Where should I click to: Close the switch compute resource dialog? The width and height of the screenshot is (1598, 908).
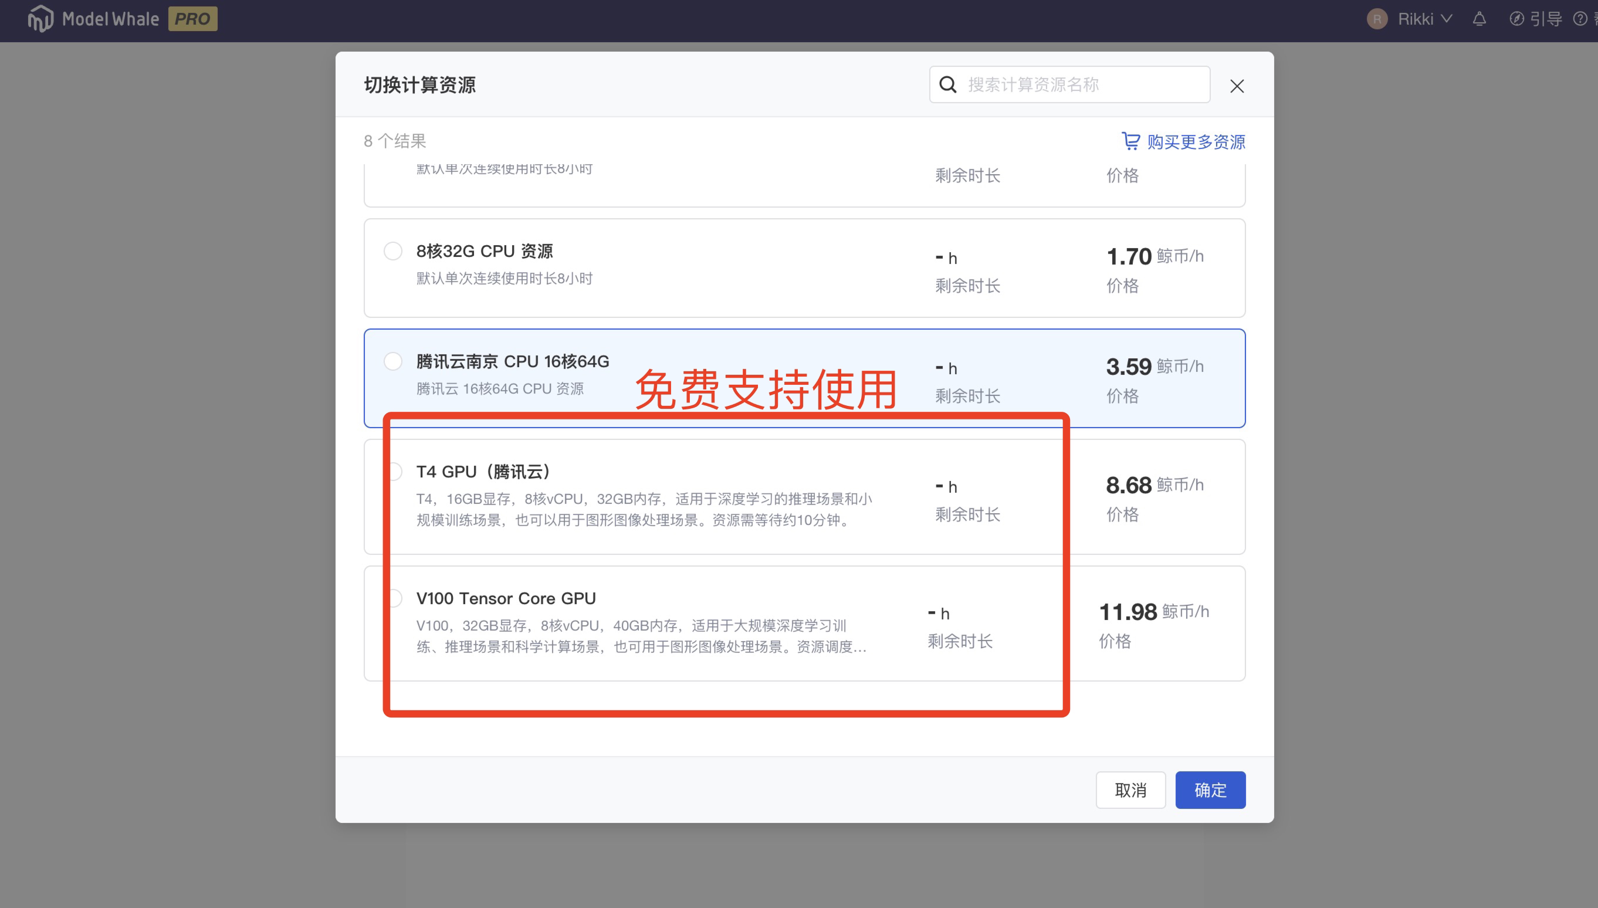(1236, 86)
